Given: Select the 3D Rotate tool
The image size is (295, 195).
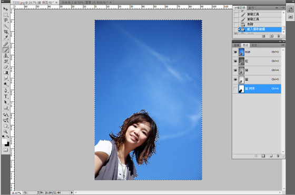Looking at the screenshot, I should (x=6, y=115).
